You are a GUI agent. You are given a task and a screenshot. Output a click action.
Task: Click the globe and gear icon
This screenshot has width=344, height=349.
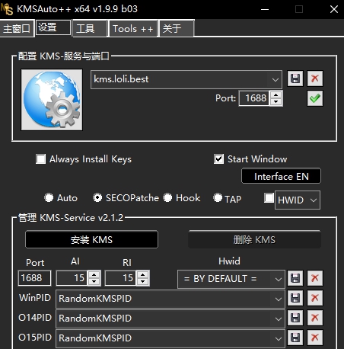tap(52, 100)
